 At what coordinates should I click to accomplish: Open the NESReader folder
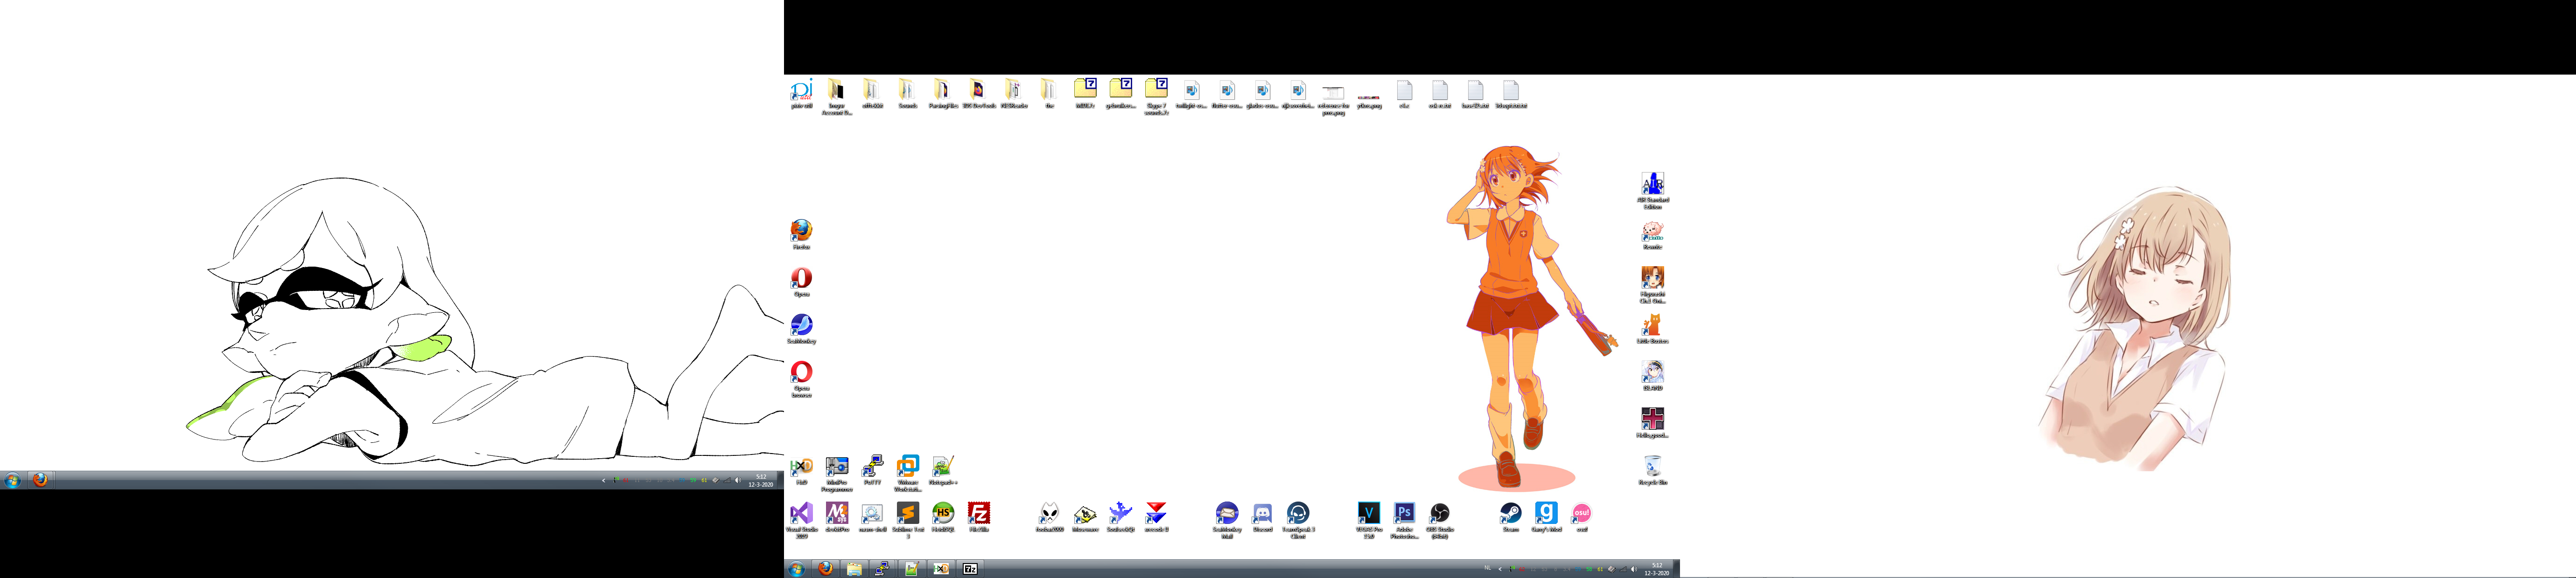[1014, 94]
